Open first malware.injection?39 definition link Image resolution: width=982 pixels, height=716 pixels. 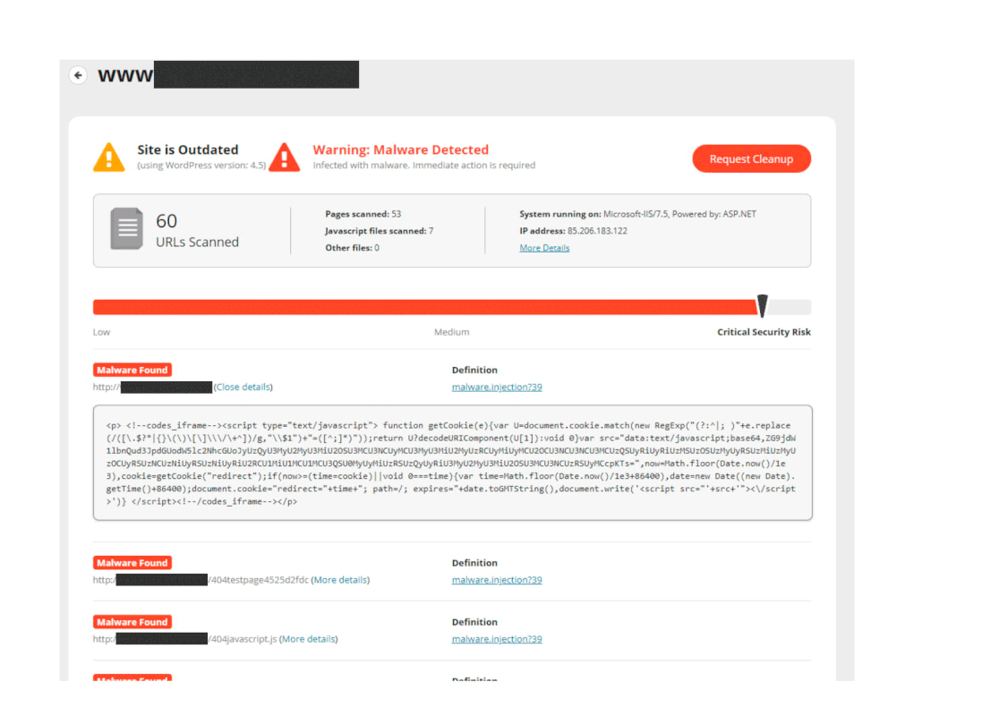pos(497,388)
